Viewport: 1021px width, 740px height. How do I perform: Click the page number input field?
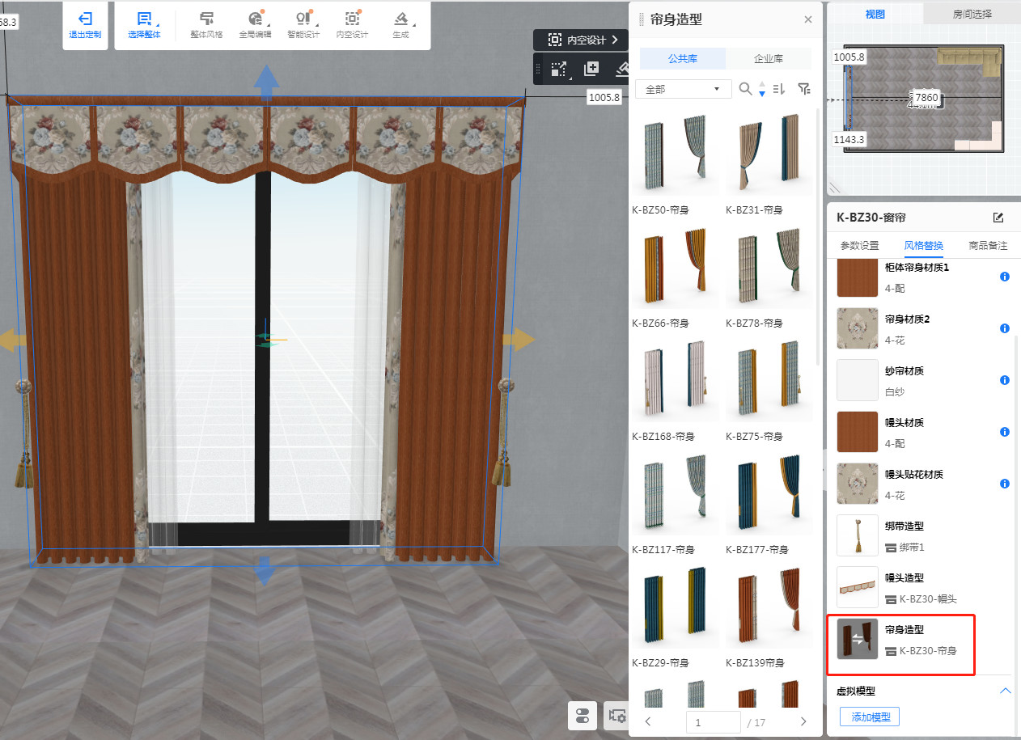tap(713, 721)
